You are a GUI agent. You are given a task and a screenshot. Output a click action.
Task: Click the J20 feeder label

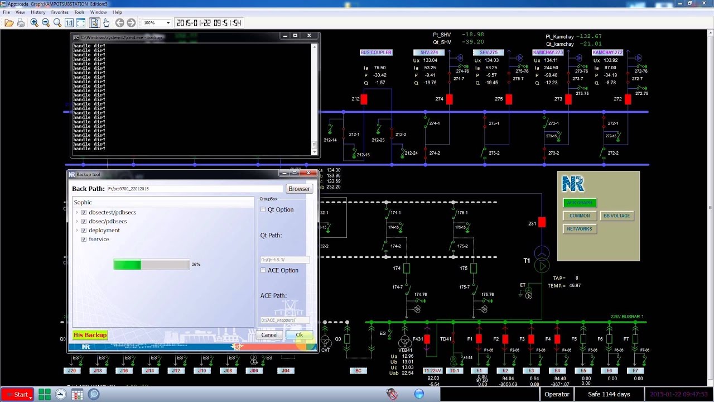tap(71, 371)
